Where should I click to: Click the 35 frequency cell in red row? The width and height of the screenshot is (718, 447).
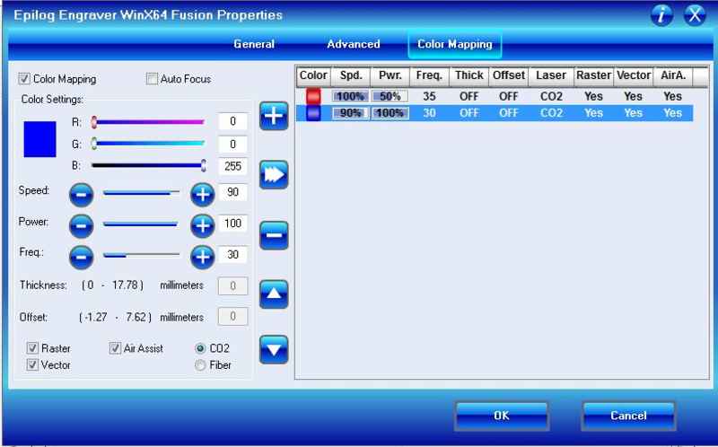pyautogui.click(x=430, y=97)
